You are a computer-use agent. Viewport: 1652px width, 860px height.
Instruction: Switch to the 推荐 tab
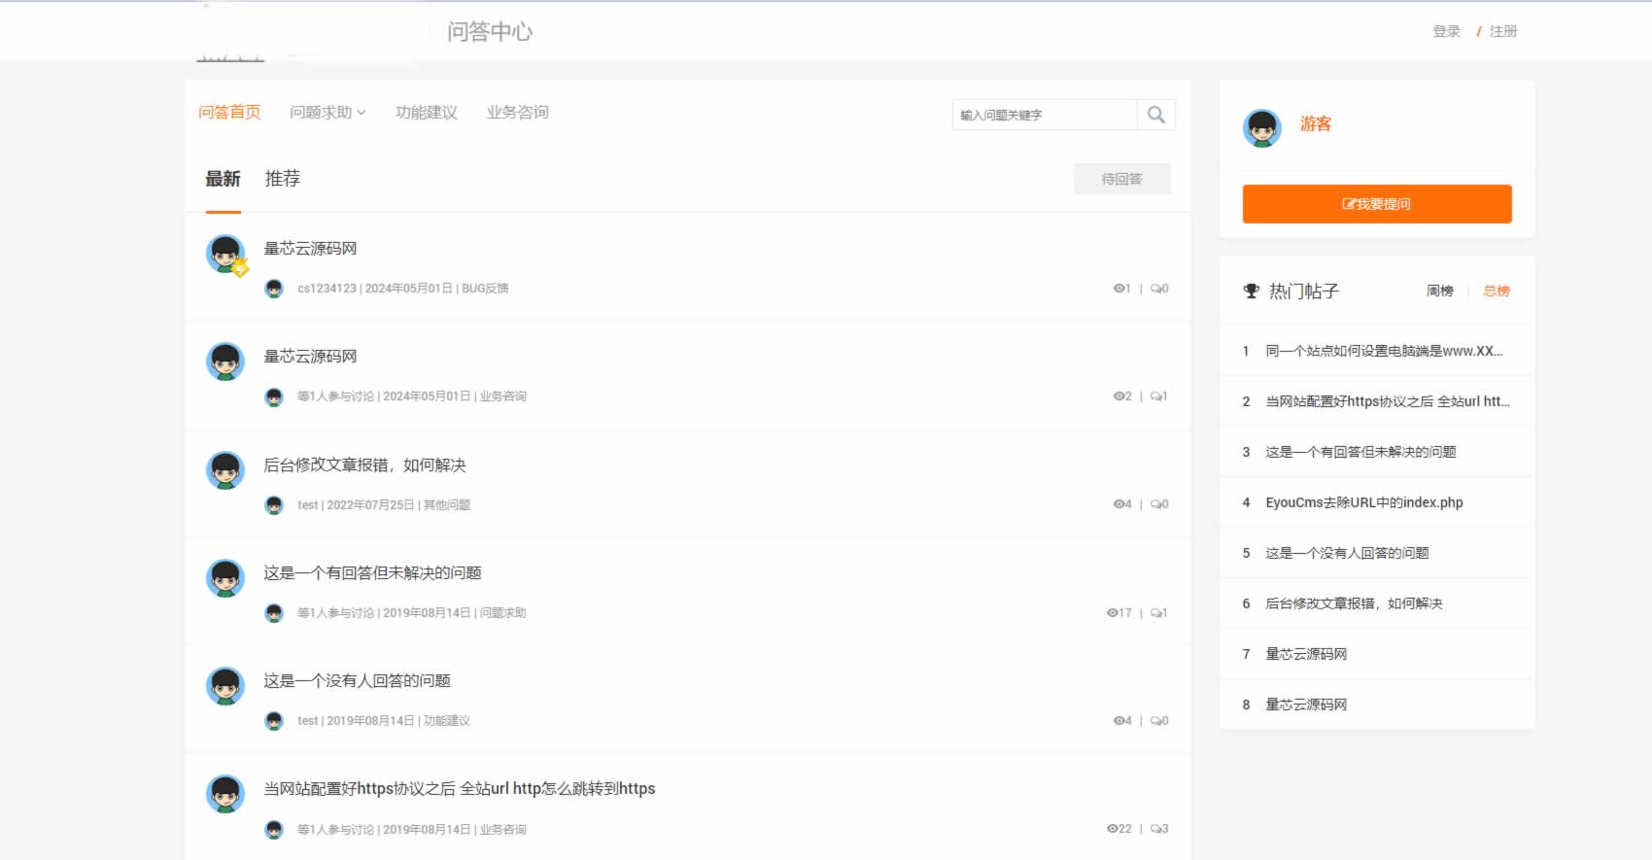(282, 179)
